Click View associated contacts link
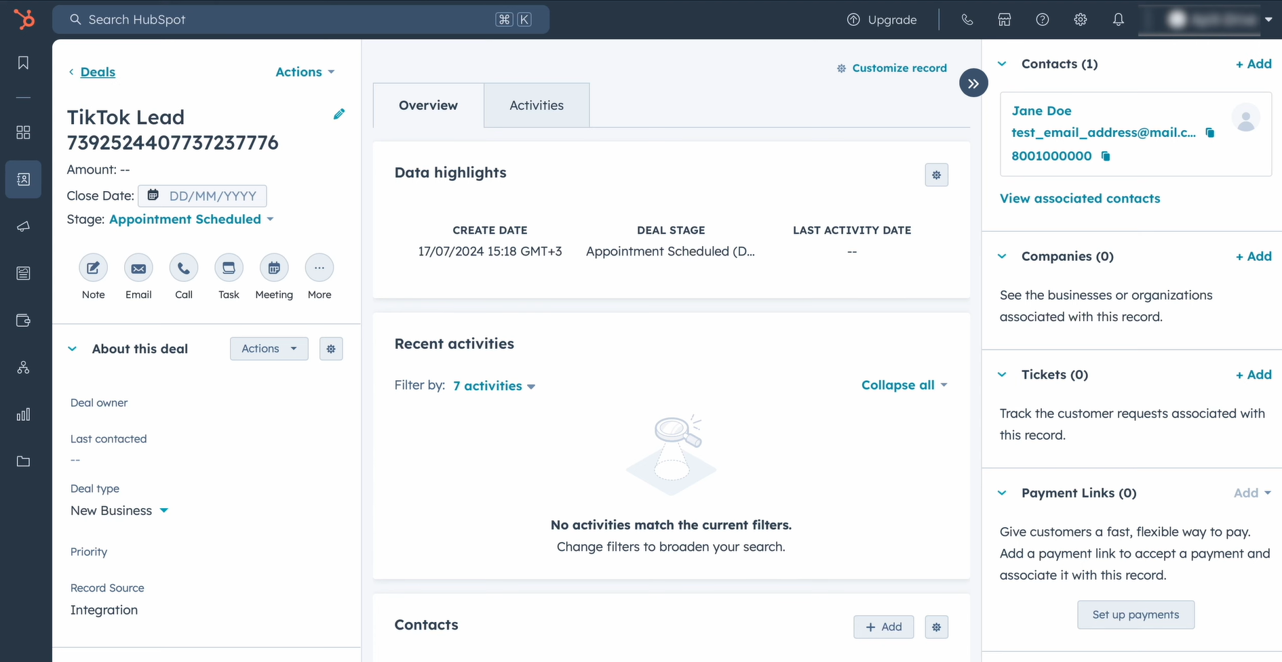The width and height of the screenshot is (1282, 662). tap(1080, 199)
